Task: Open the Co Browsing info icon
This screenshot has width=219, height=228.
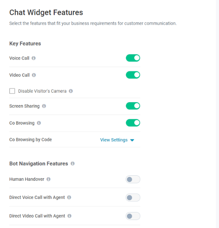Action: [39, 123]
